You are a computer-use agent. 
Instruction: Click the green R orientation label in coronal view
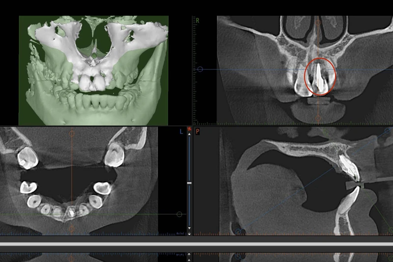tap(197, 21)
